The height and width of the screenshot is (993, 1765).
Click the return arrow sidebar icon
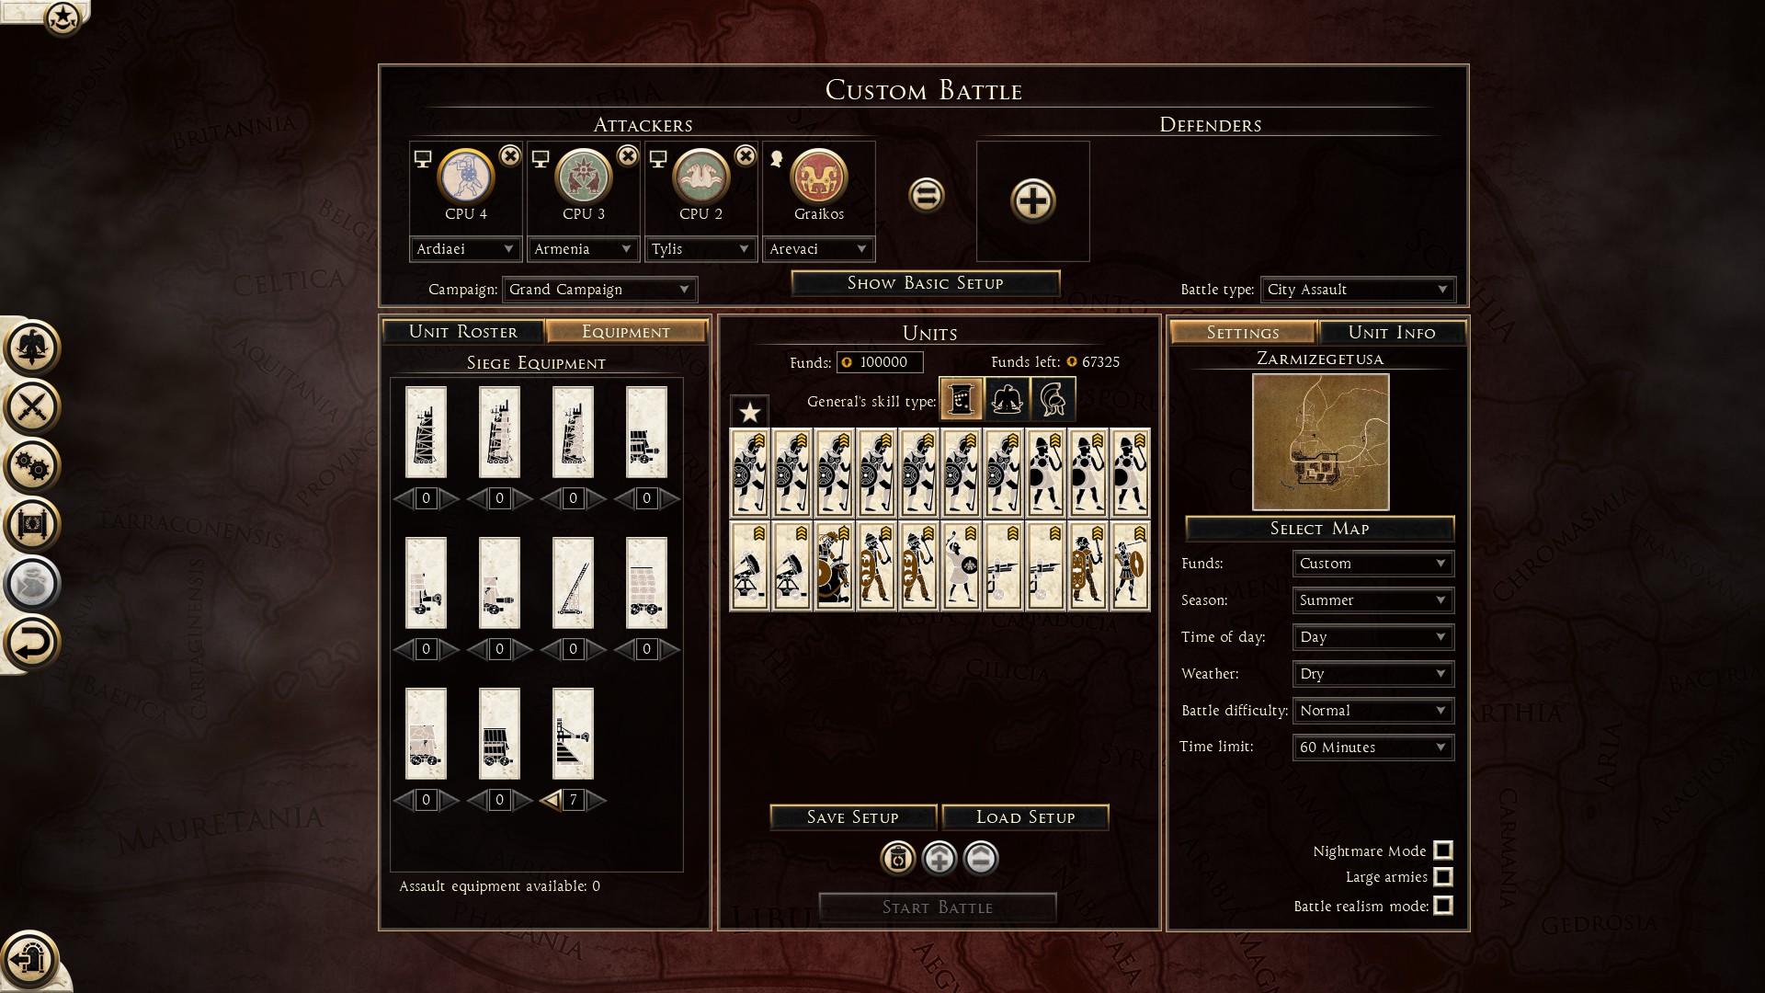[x=32, y=643]
